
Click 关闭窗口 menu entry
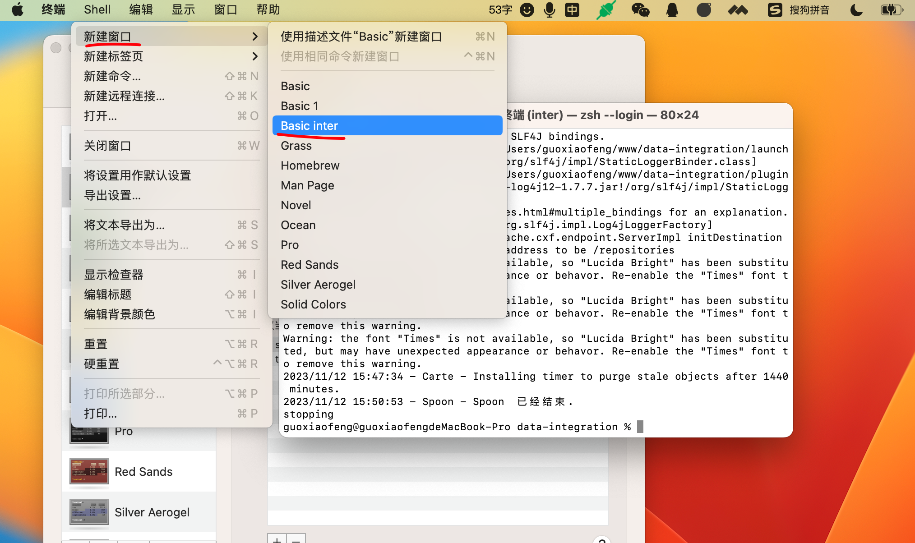click(107, 146)
